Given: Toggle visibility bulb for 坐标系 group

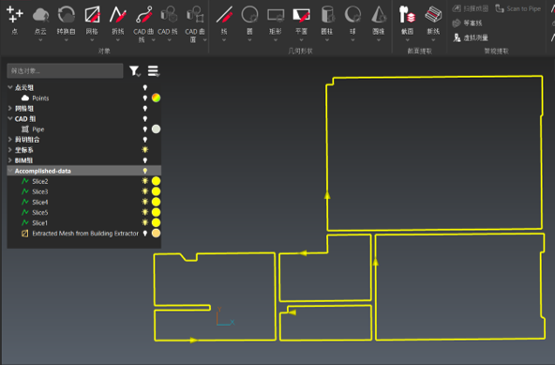Looking at the screenshot, I should pos(144,150).
